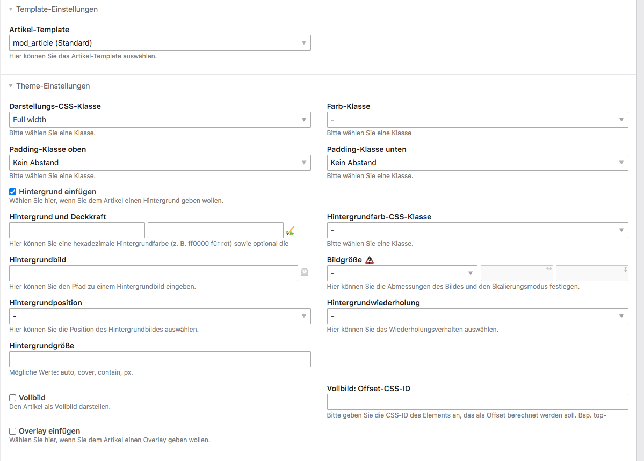Screen dimensions: 644x461
Task: Click the hex background color input field
Action: [77, 230]
